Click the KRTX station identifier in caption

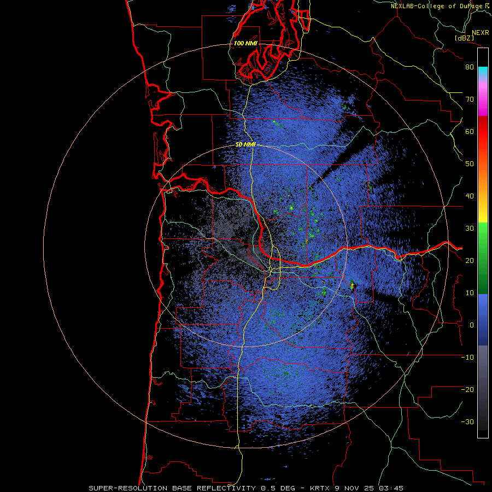(321, 488)
